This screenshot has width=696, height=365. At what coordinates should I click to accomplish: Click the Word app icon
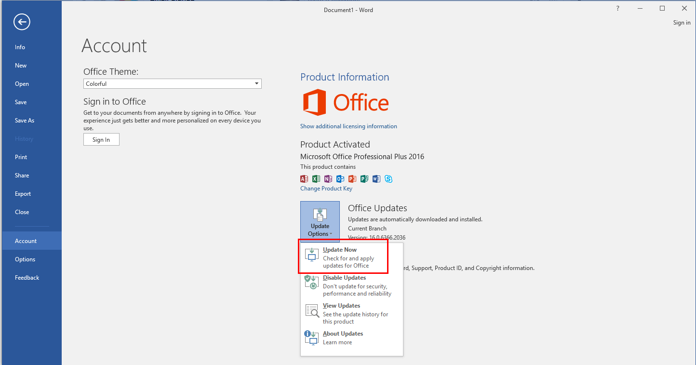pyautogui.click(x=376, y=179)
